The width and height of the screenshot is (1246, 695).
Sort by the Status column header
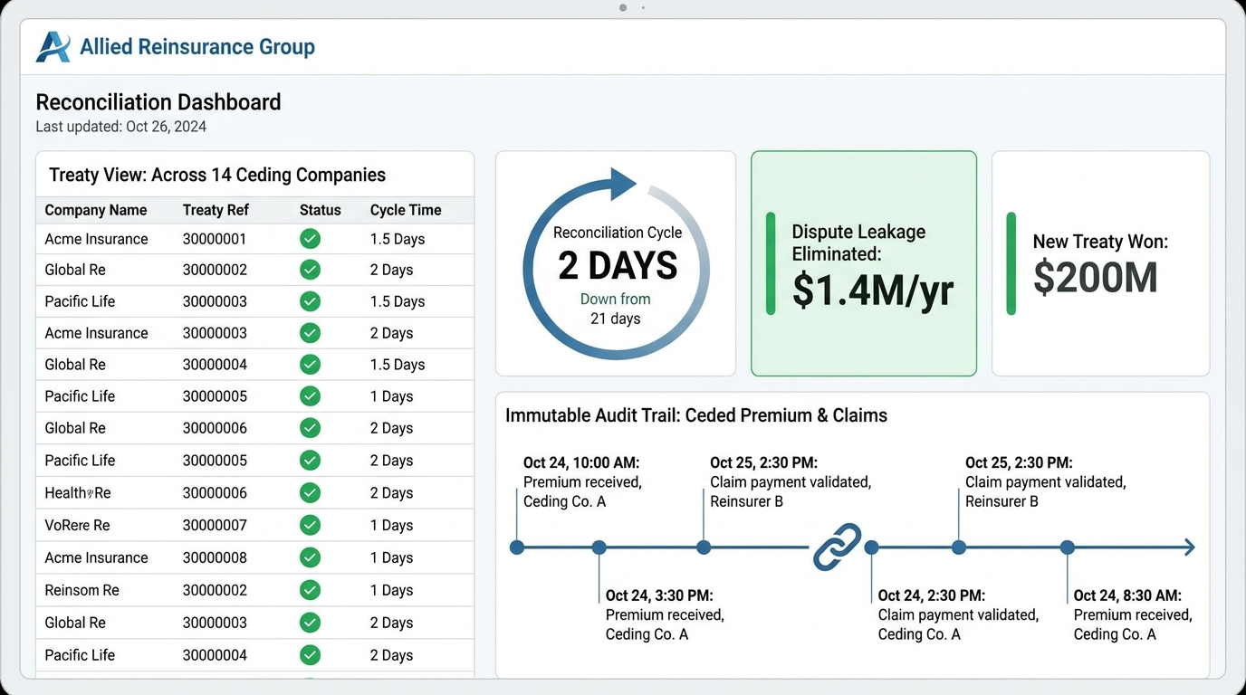point(321,210)
